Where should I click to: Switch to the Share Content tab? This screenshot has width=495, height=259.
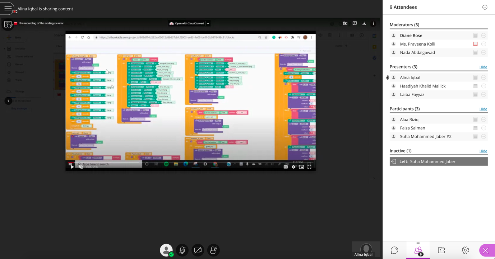tap(441, 250)
